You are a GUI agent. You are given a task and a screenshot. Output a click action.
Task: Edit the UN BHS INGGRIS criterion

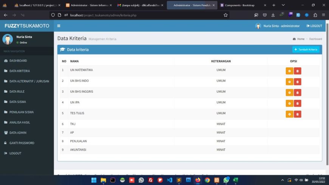point(289,93)
